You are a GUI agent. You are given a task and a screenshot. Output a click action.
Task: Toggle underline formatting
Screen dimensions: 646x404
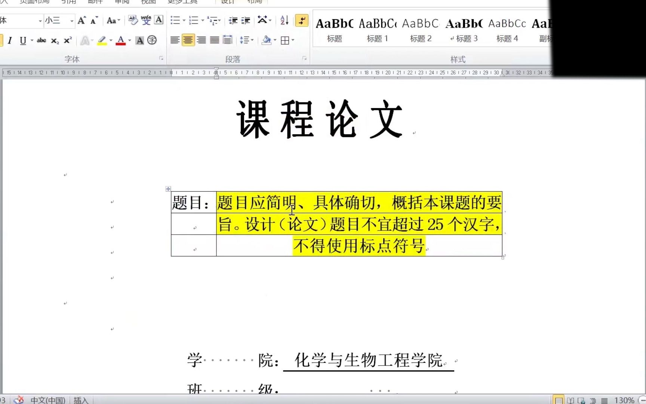(x=23, y=40)
